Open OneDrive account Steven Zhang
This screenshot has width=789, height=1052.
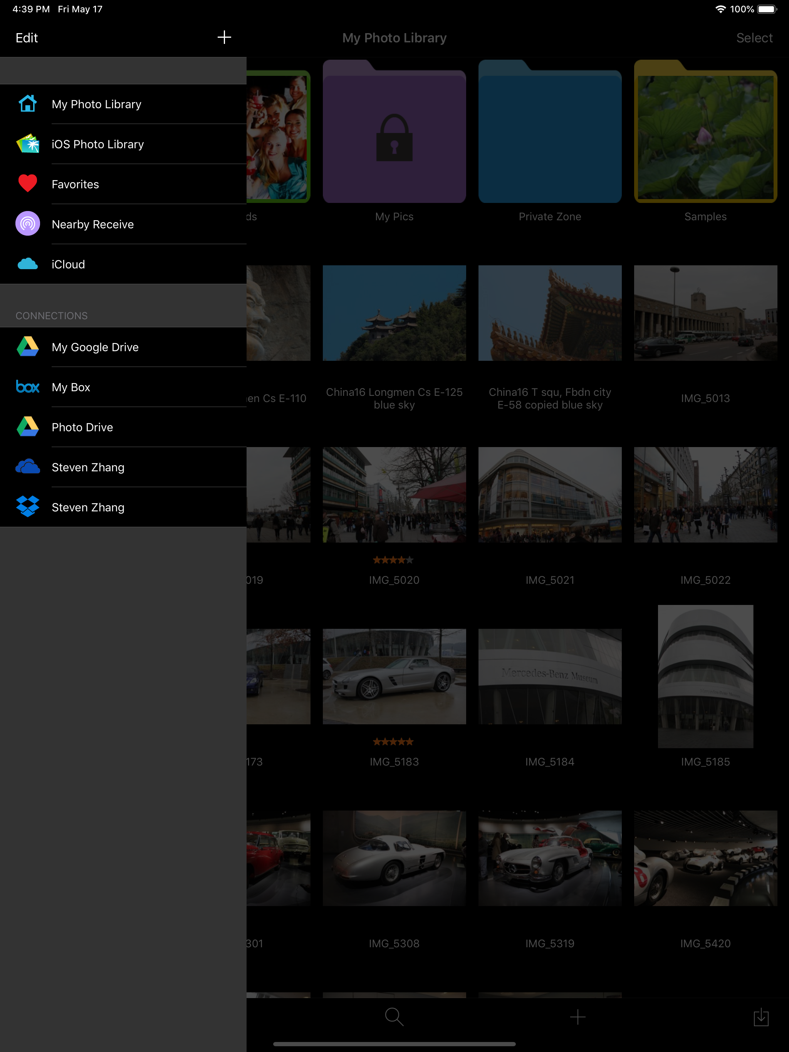point(28,467)
